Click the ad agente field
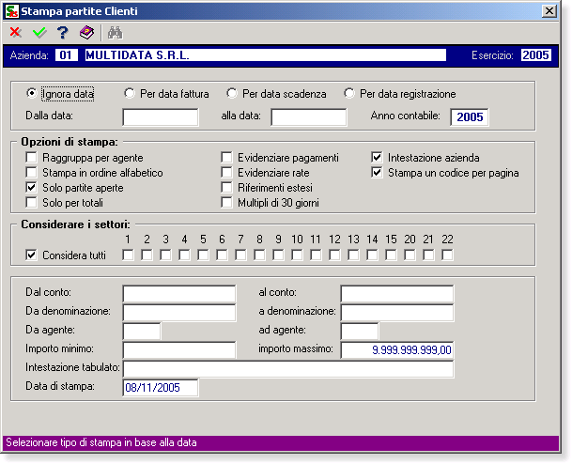Screen dimensions: 572x464 coord(360,332)
